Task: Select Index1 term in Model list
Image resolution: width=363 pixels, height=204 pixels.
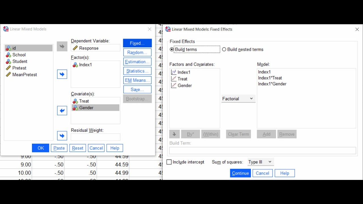Action: coord(264,72)
